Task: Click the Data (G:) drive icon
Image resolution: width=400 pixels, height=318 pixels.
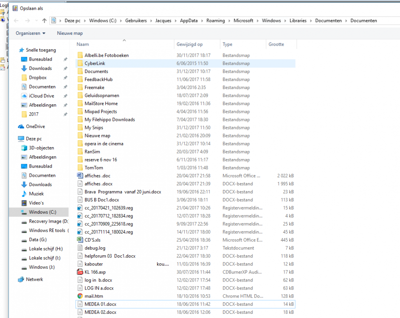Action: pyautogui.click(x=24, y=240)
